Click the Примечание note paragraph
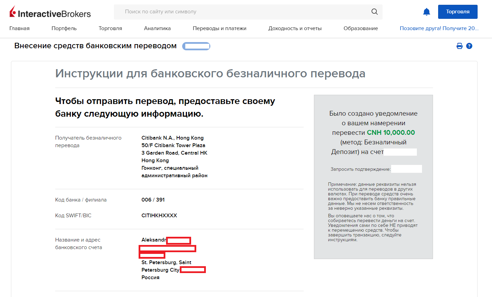 coord(373,196)
